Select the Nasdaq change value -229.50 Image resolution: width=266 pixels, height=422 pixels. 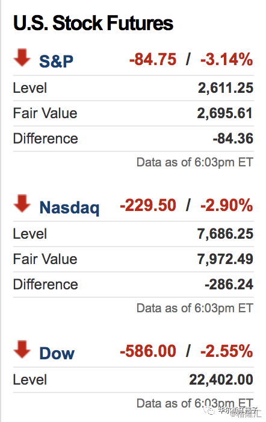point(148,205)
